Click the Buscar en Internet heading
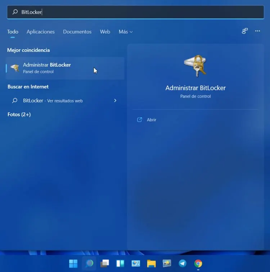The height and width of the screenshot is (272, 270). [x=28, y=87]
